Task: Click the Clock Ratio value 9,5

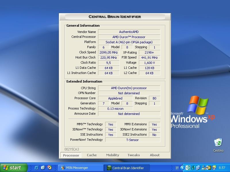Action: point(109,63)
